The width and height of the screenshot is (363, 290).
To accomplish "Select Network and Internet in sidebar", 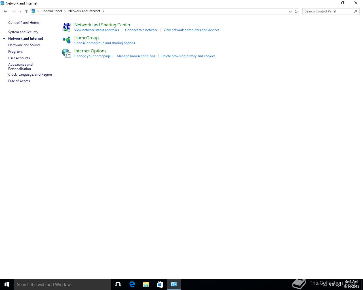I will [26, 39].
